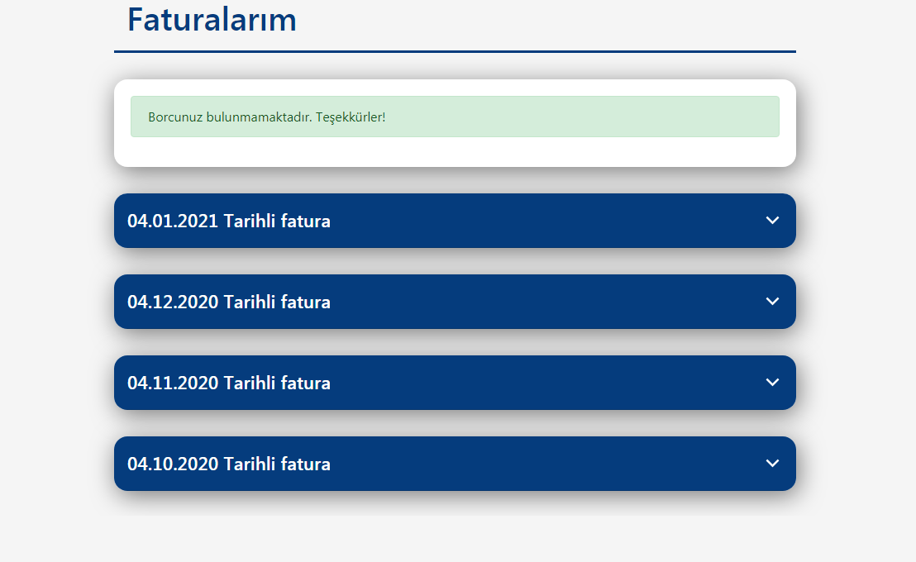
Task: Click the chevron icon on 04.01.2021 invoice
Action: [772, 220]
